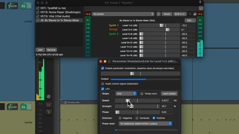The height and width of the screenshot is (134, 239).
Task: Toggle the plugin bypass checkbox near I/O button
Action: point(195,14)
